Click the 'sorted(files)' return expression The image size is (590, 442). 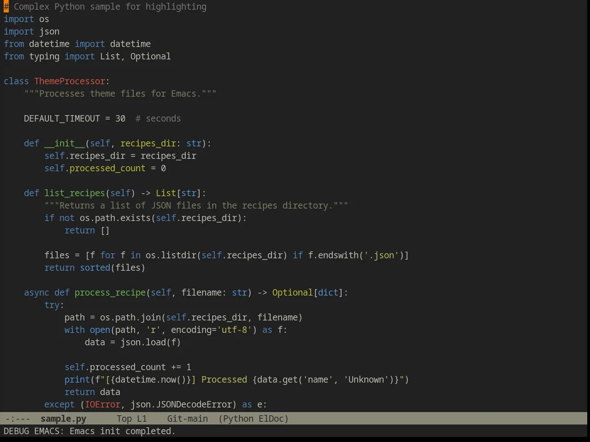click(x=112, y=268)
